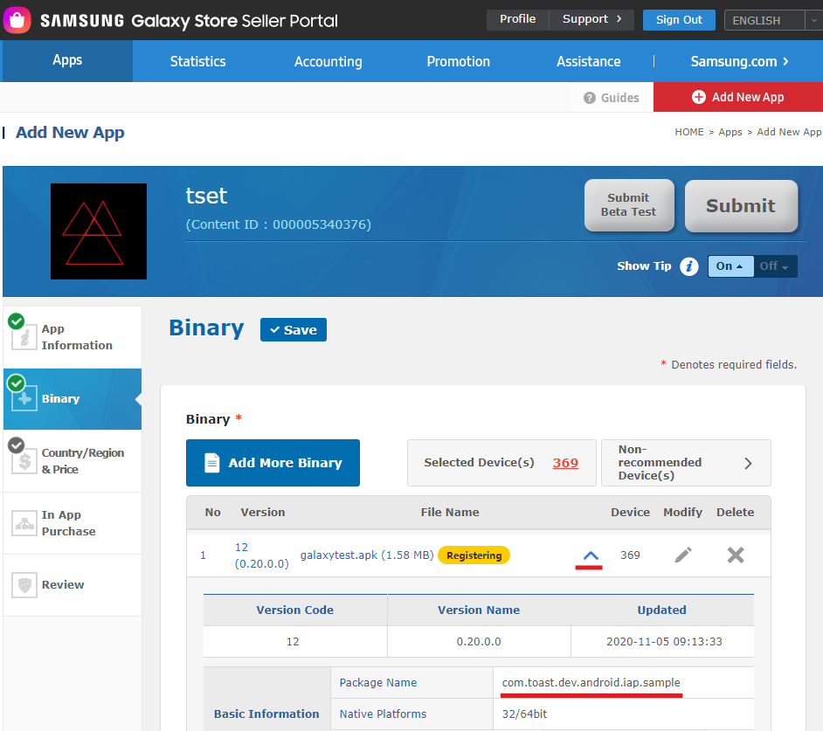Submit the app with the Submit button
The height and width of the screenshot is (731, 823).
click(x=741, y=206)
